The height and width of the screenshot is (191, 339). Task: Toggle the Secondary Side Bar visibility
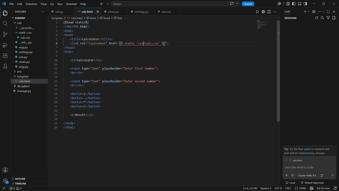[305, 4]
